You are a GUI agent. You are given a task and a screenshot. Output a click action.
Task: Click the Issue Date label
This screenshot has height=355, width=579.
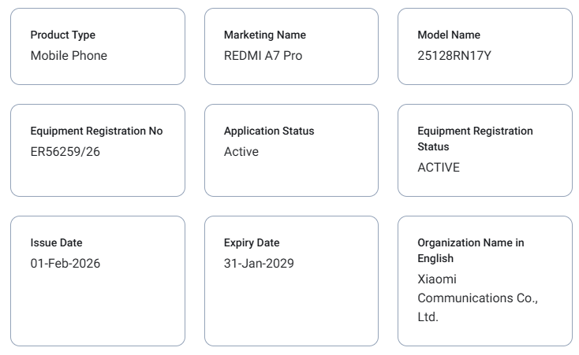point(56,242)
